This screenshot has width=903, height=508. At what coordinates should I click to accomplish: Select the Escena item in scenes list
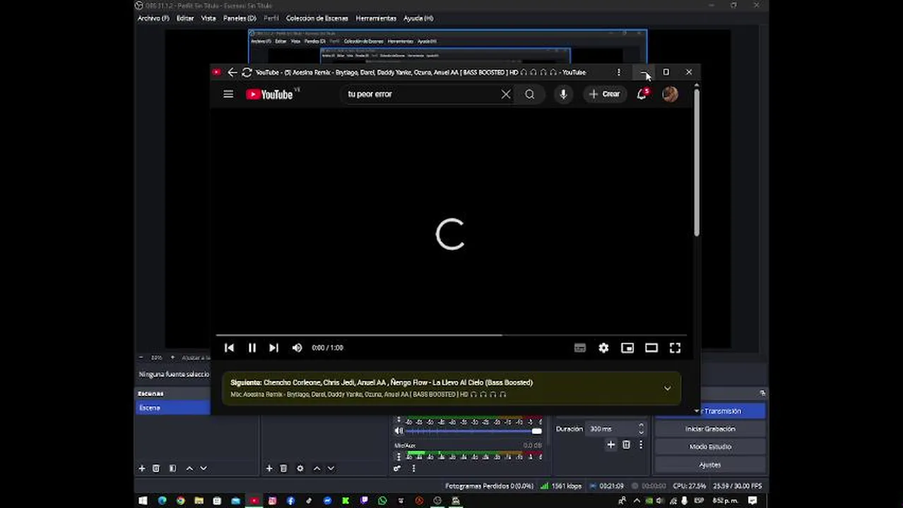tap(172, 408)
